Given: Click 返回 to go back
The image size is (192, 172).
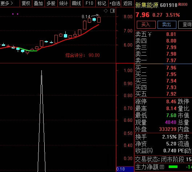Looking at the screenshot, I should coord(128,3).
